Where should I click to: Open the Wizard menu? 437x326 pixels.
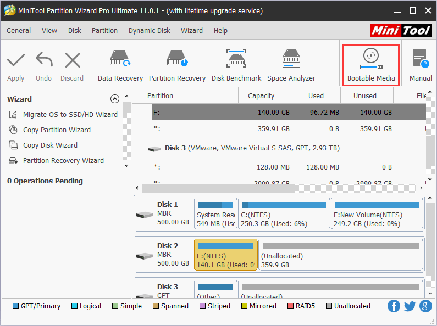[192, 31]
